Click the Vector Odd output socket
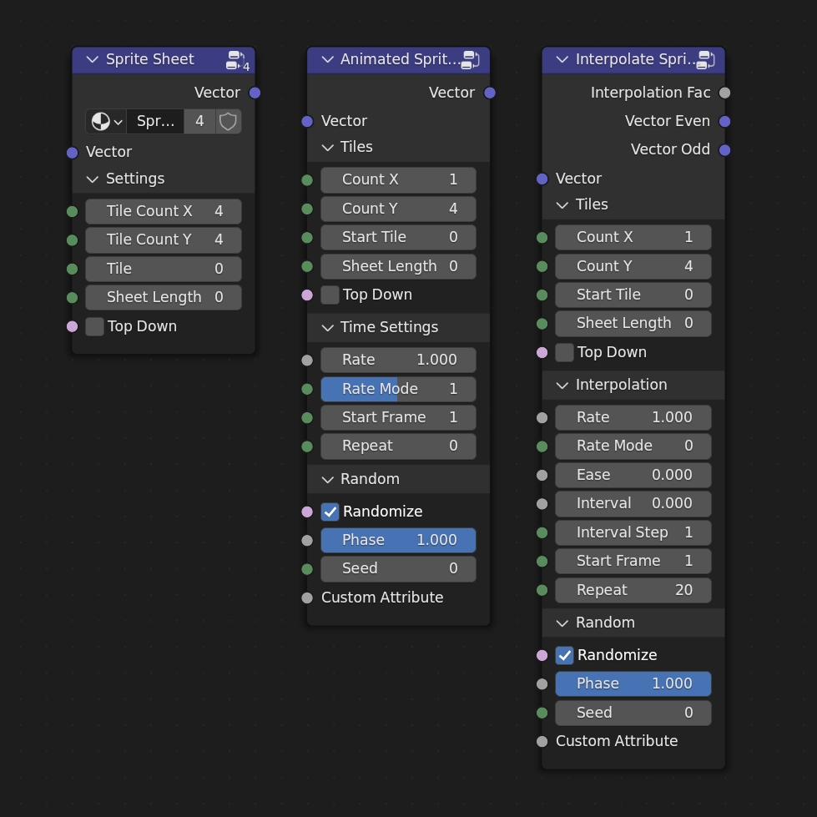817x817 pixels. click(724, 150)
